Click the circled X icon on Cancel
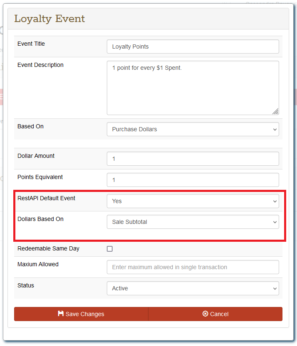Screen dimensions: 297x346 click(x=205, y=314)
